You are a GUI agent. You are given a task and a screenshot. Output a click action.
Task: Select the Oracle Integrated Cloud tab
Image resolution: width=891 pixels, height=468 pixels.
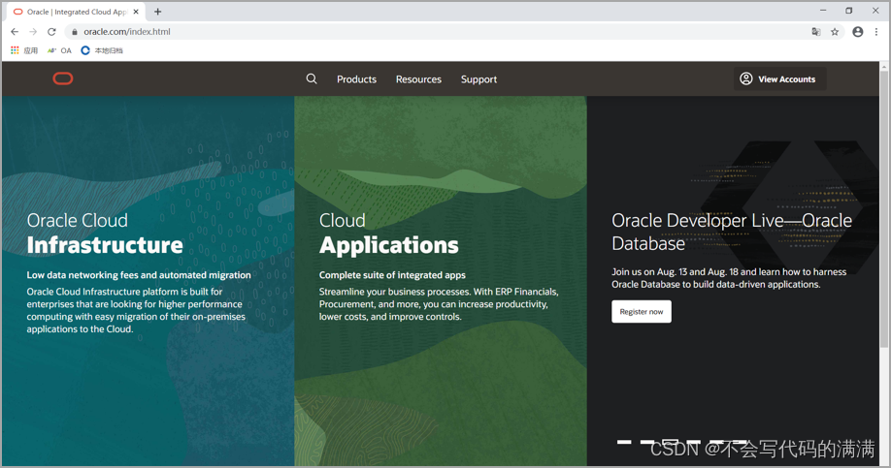tap(76, 12)
